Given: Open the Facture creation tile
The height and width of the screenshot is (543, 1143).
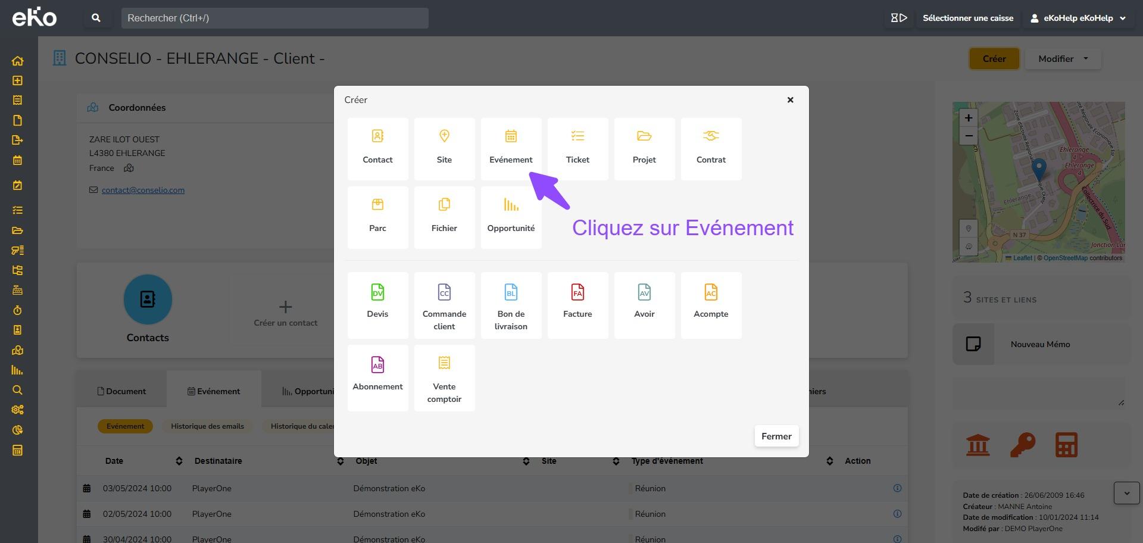Looking at the screenshot, I should click(x=577, y=304).
